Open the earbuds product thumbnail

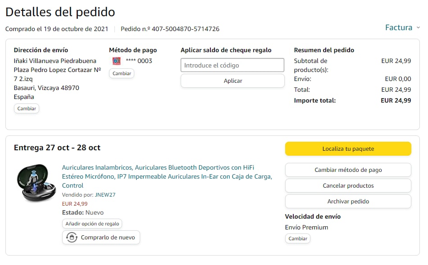coord(36,183)
